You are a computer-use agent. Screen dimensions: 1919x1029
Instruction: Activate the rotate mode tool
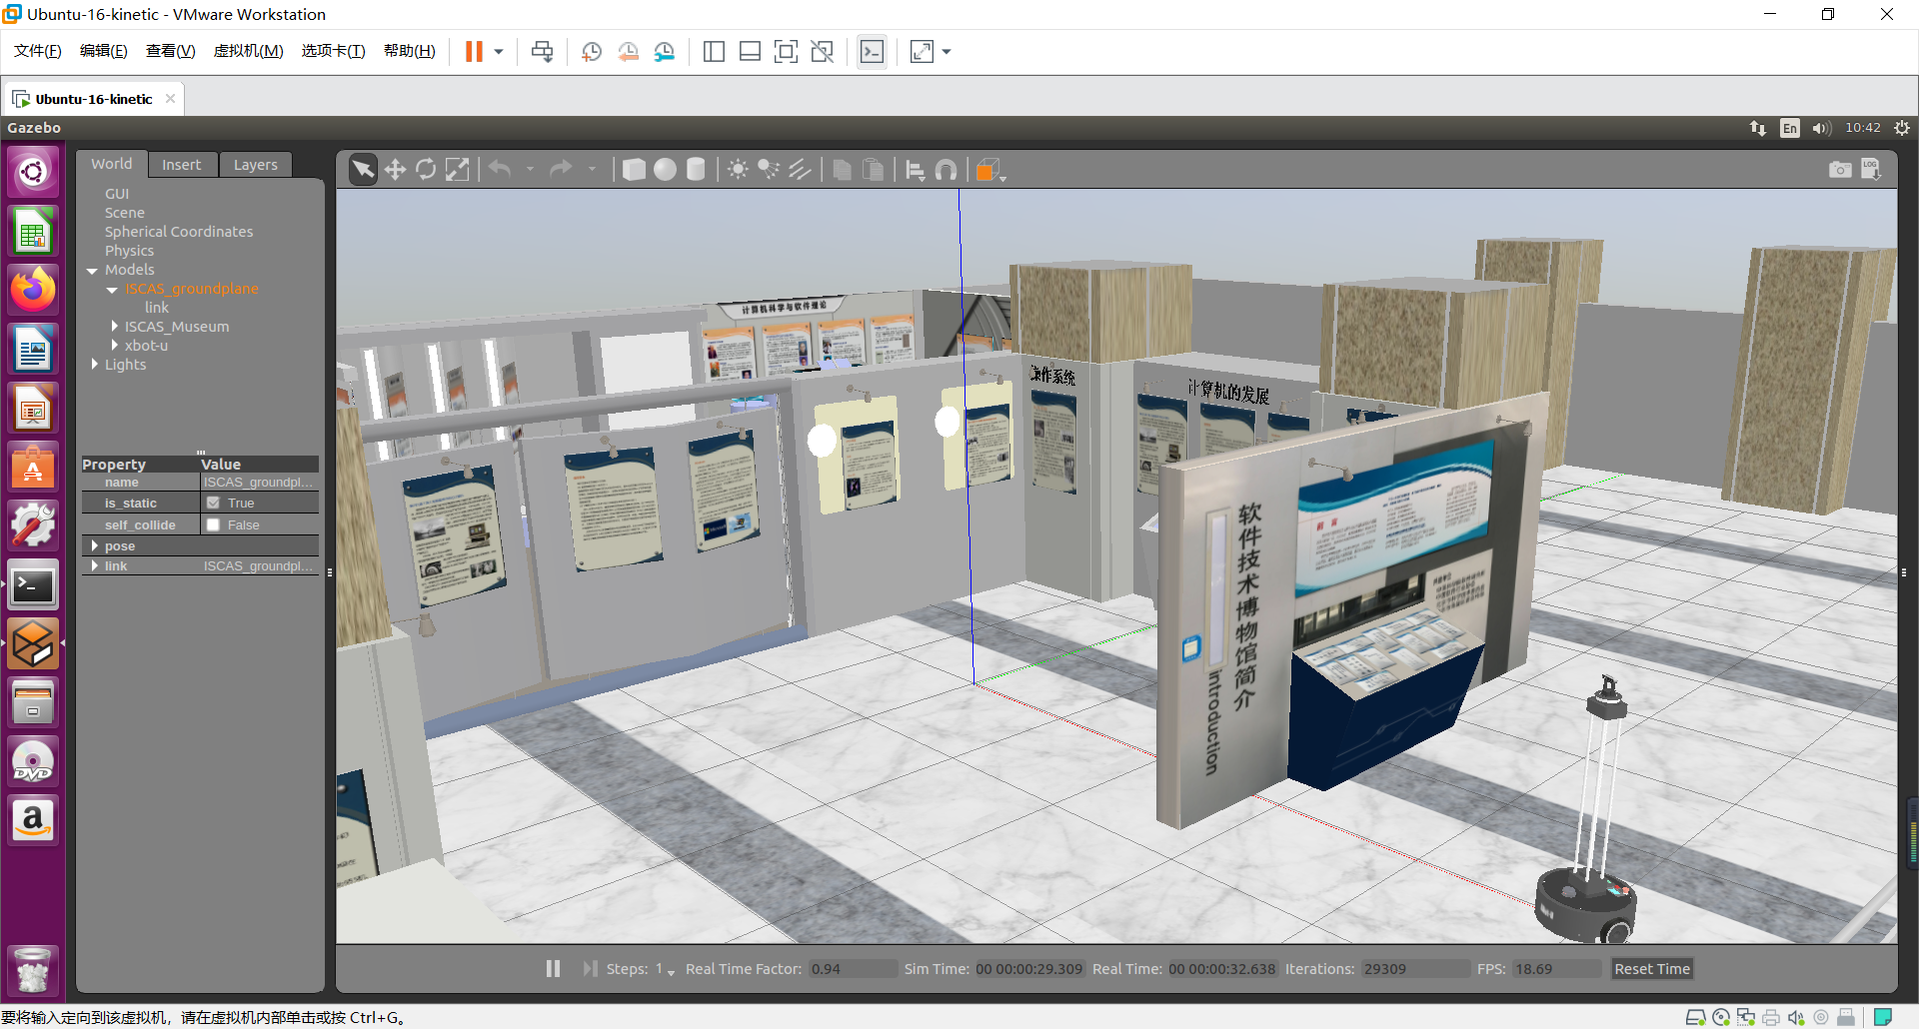pos(426,170)
